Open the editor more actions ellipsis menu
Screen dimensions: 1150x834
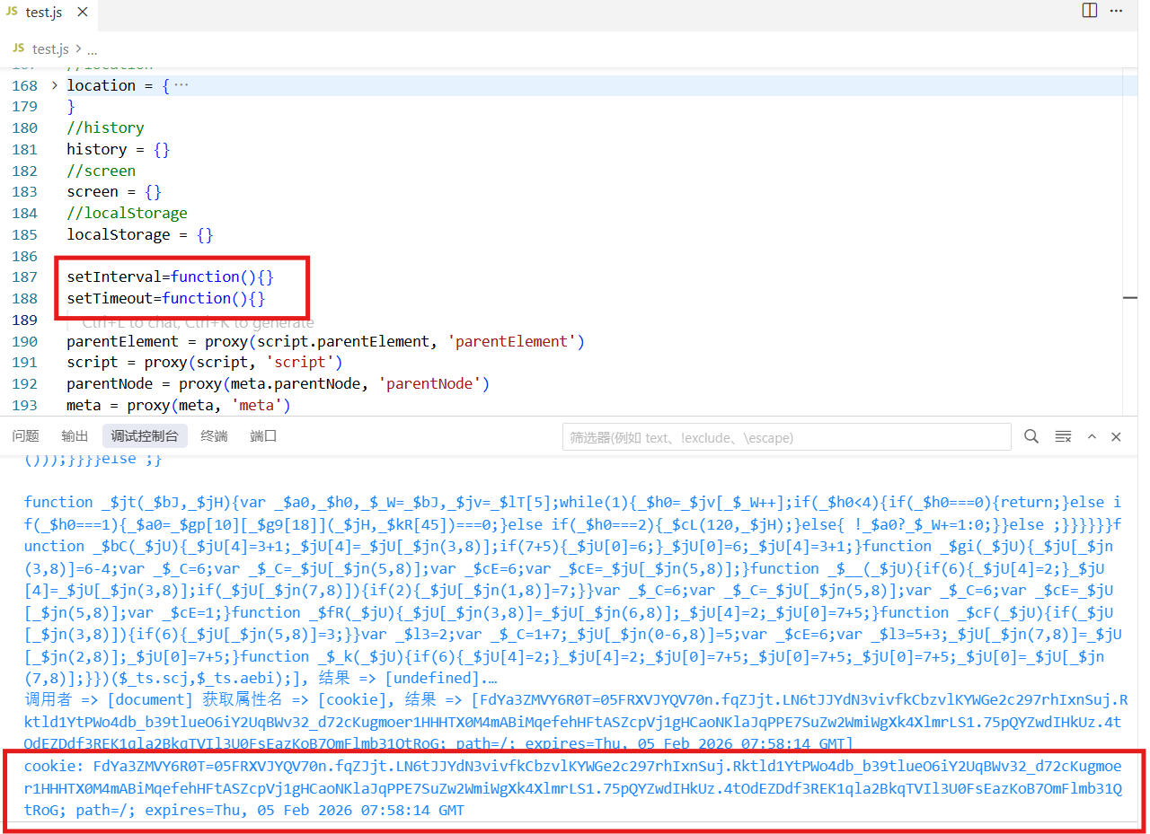click(1117, 11)
